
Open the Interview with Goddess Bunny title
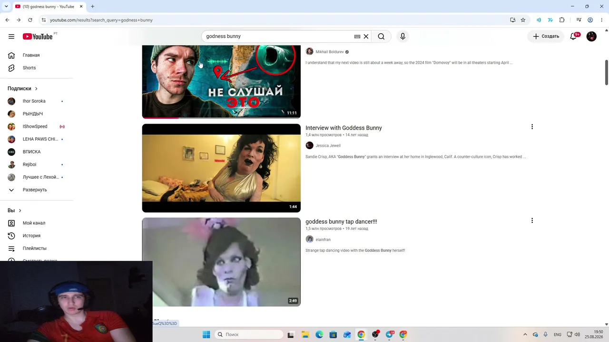click(344, 128)
